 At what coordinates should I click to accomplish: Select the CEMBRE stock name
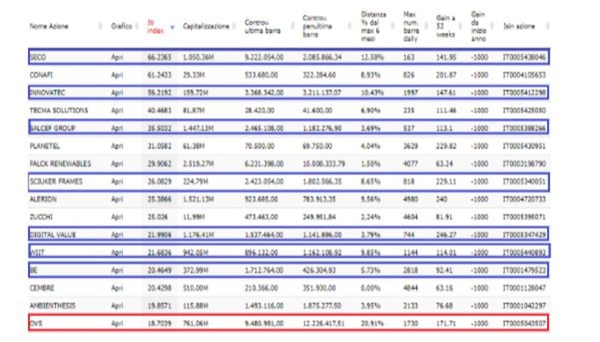point(42,288)
